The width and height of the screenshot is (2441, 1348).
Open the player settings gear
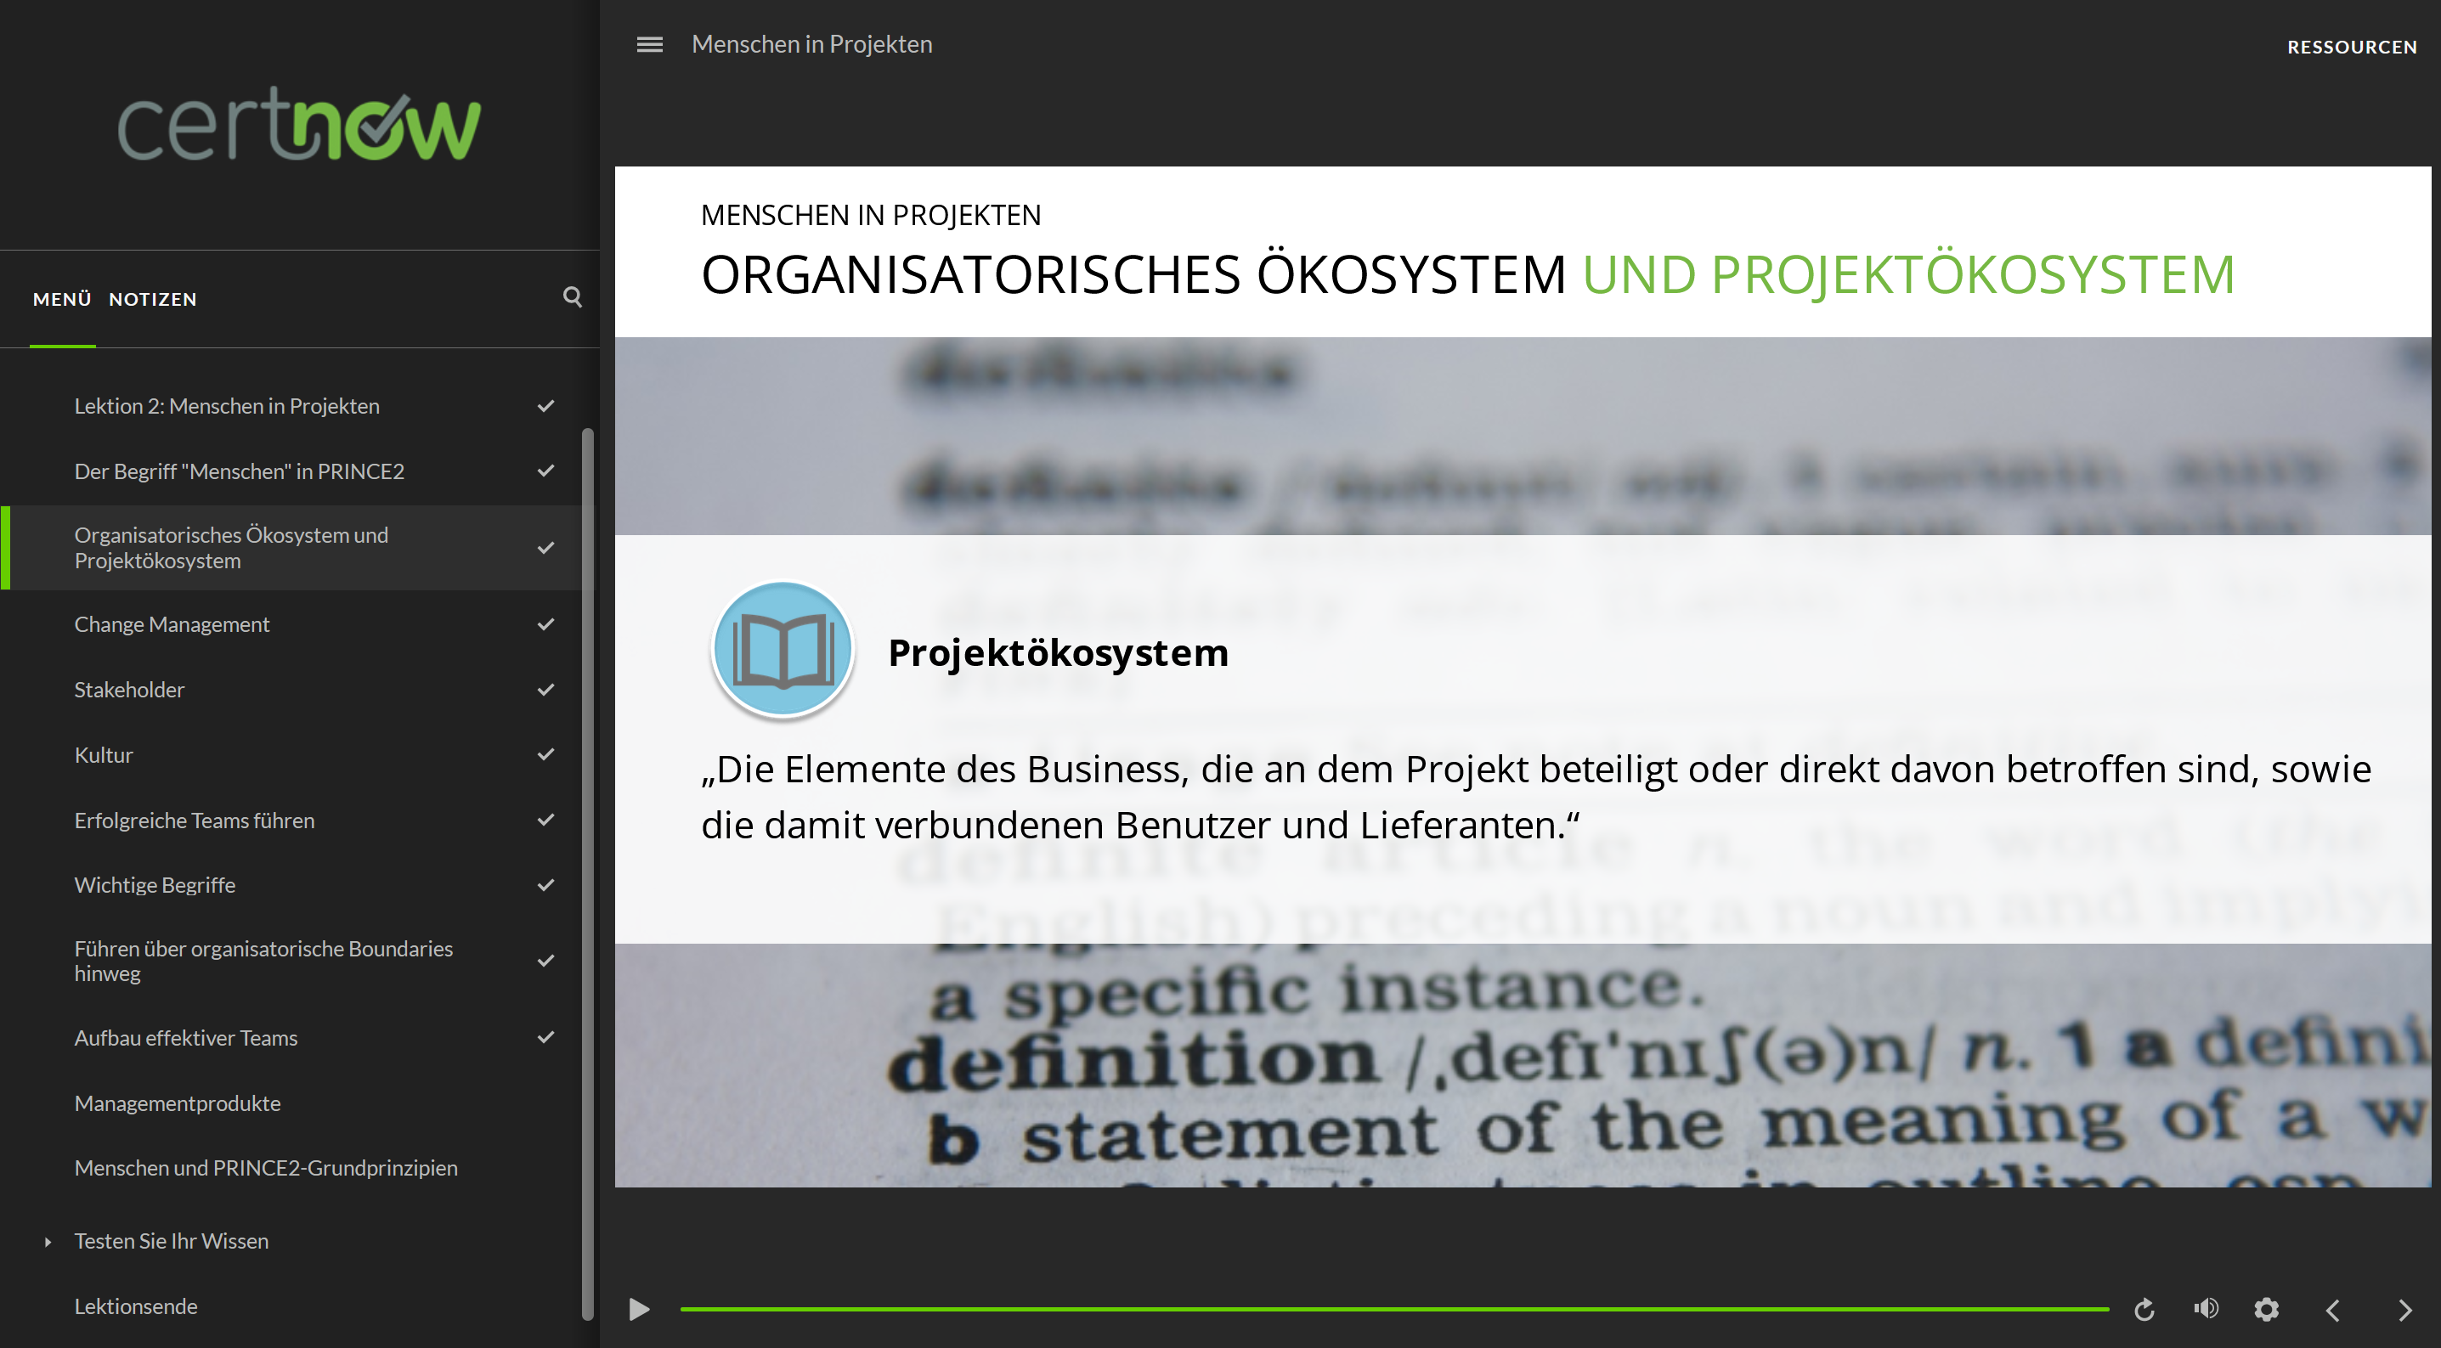[x=2267, y=1309]
